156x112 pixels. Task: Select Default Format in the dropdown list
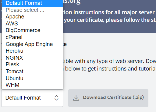click(32, 3)
